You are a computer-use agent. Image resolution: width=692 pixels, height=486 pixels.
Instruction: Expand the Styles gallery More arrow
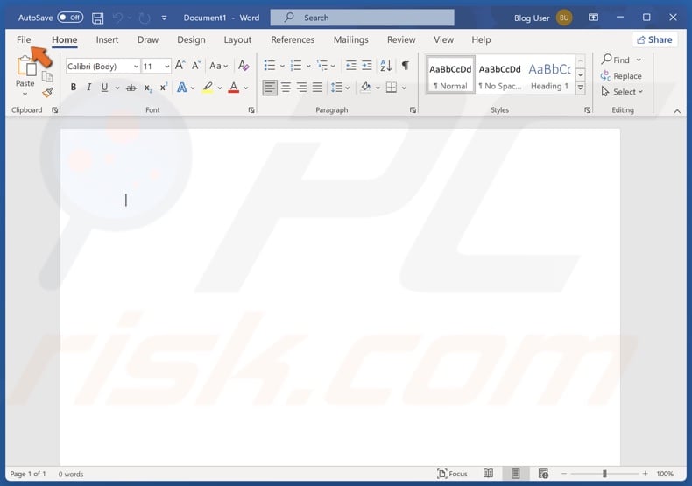581,88
